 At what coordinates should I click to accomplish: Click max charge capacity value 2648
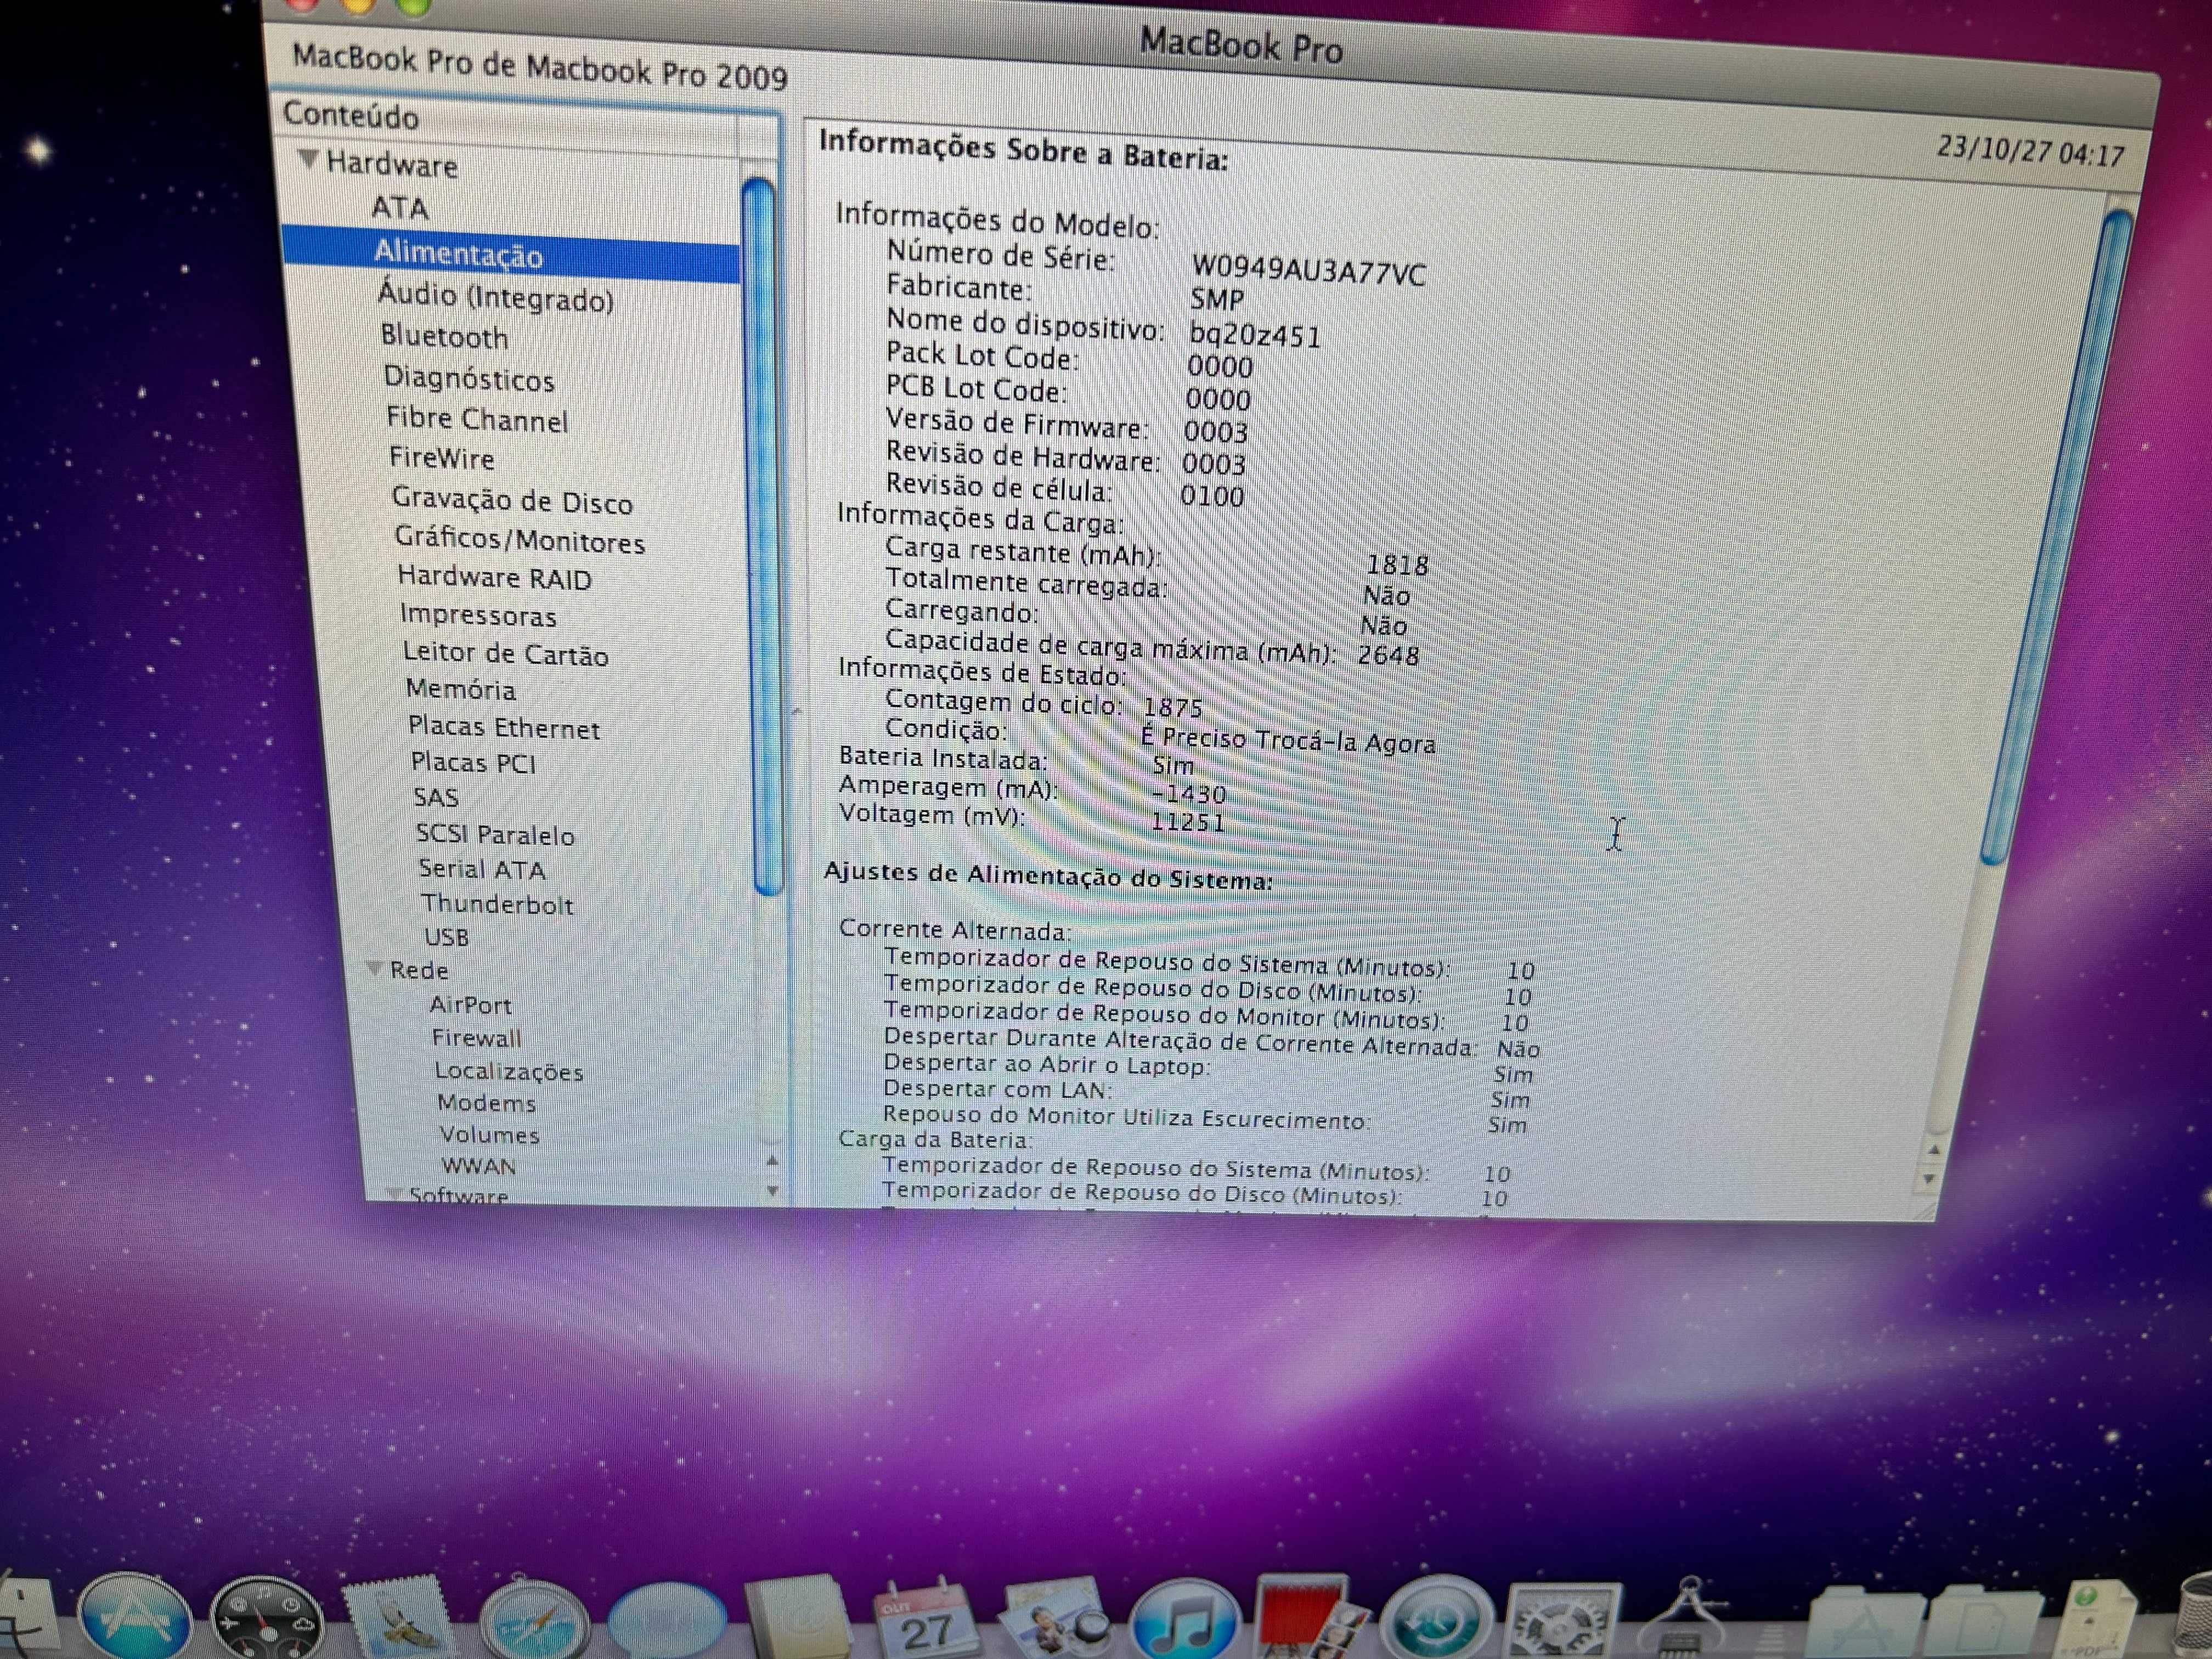pyautogui.click(x=1388, y=655)
